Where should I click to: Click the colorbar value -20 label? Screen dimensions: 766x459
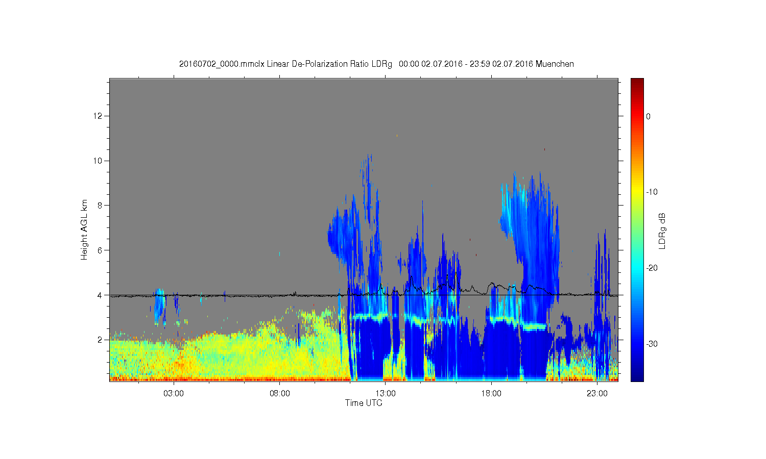(x=652, y=268)
